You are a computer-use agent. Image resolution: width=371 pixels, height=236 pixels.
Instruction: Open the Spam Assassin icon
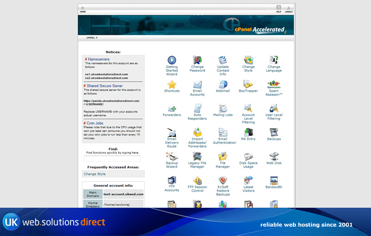pyautogui.click(x=274, y=84)
